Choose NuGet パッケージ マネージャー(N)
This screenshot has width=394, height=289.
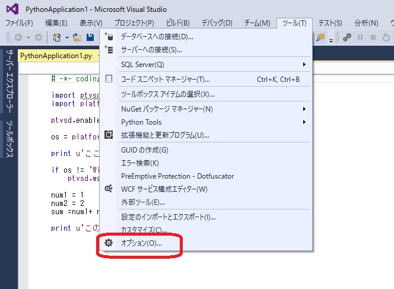tap(206, 109)
